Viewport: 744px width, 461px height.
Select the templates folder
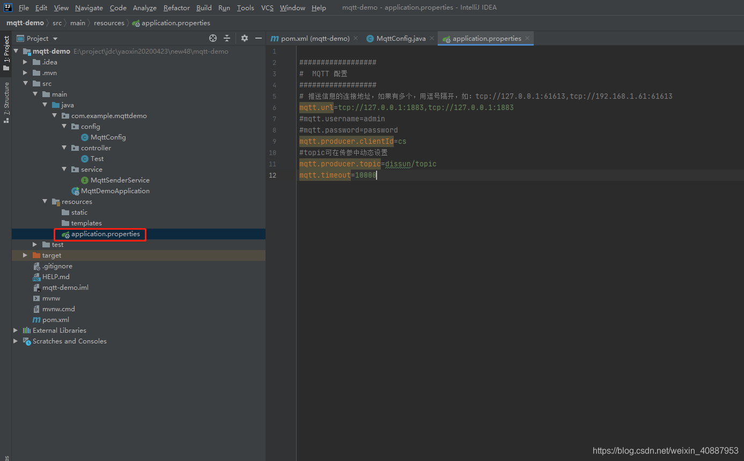tap(86, 223)
